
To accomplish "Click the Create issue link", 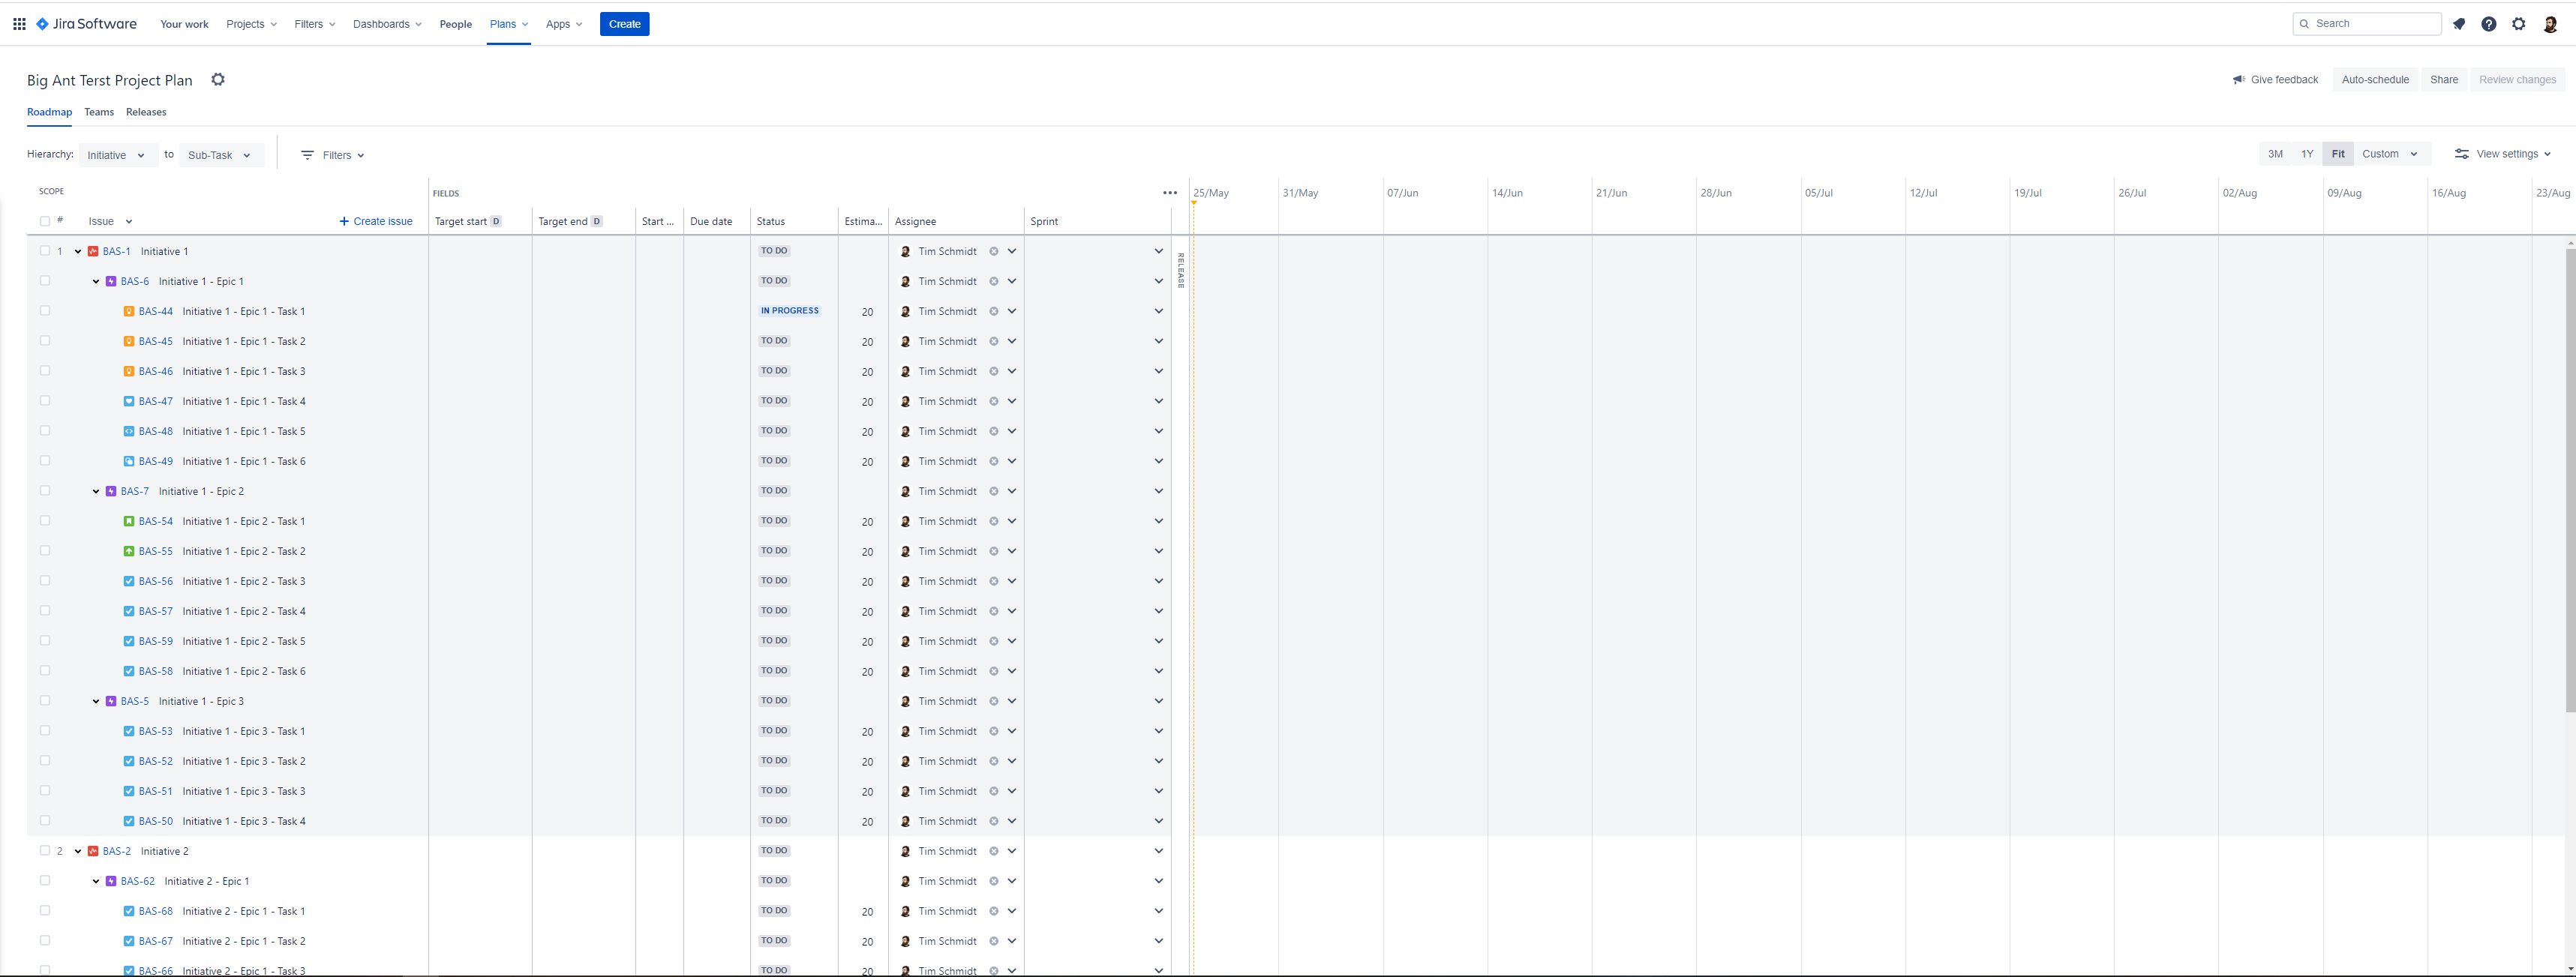I will pyautogui.click(x=376, y=221).
